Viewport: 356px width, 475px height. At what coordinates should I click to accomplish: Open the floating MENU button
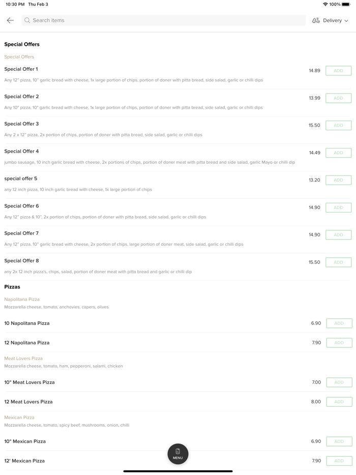point(178,454)
